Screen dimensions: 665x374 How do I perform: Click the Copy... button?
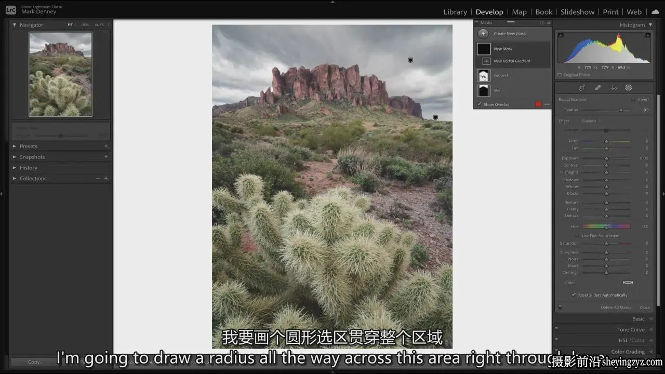click(35, 362)
